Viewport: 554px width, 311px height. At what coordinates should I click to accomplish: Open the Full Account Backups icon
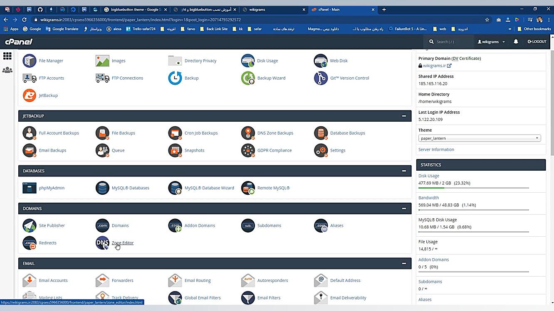[30, 133]
